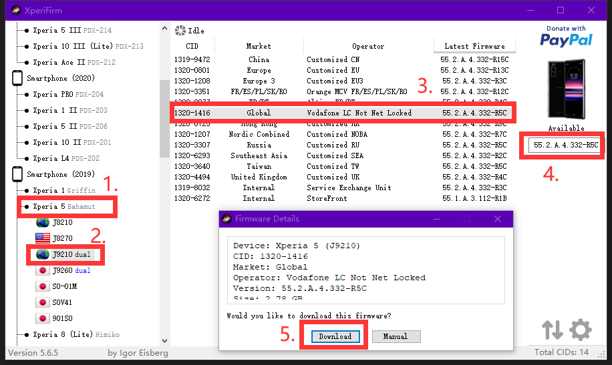
Task: Click the Japan flag icon beside SO-01M
Action: coord(43,286)
